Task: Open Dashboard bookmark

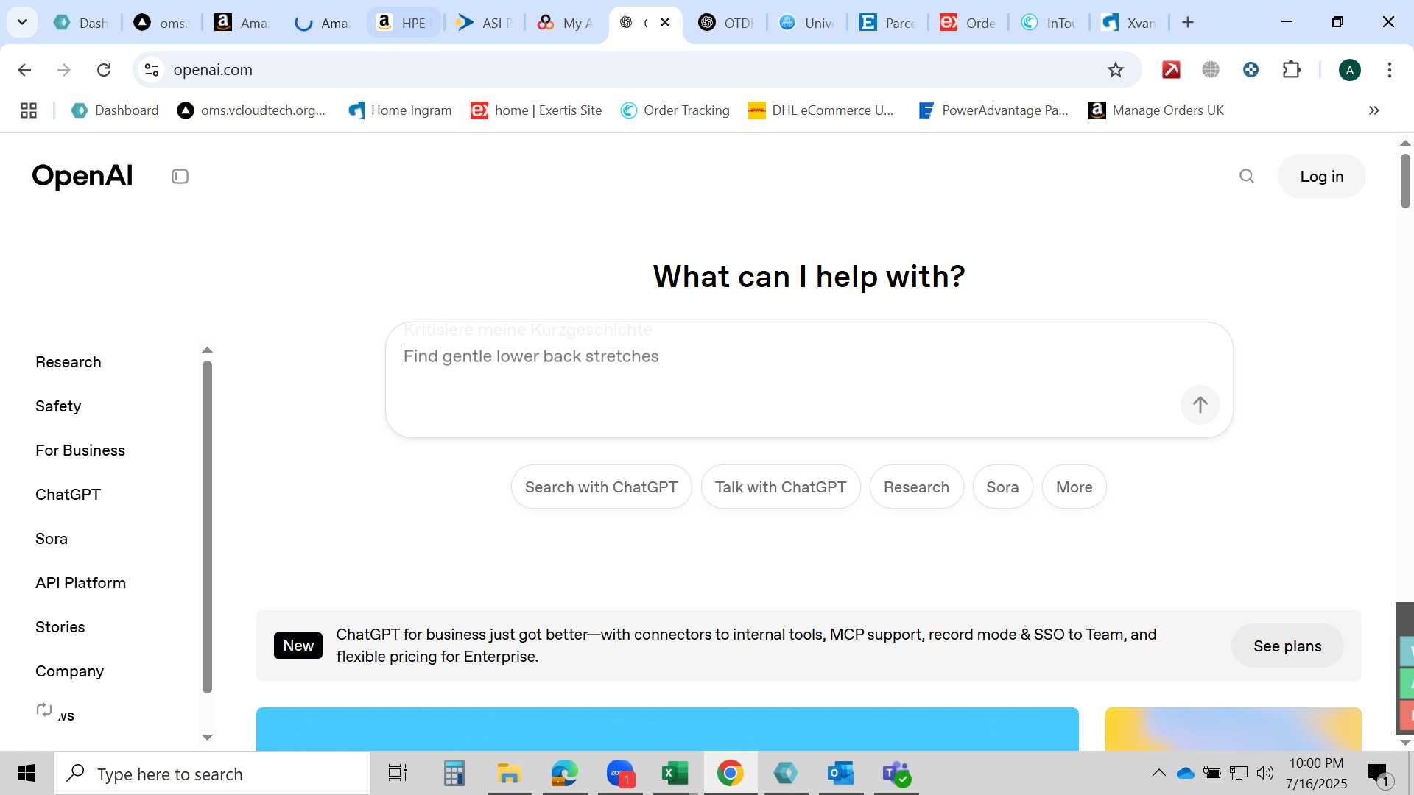Action: pyautogui.click(x=115, y=110)
